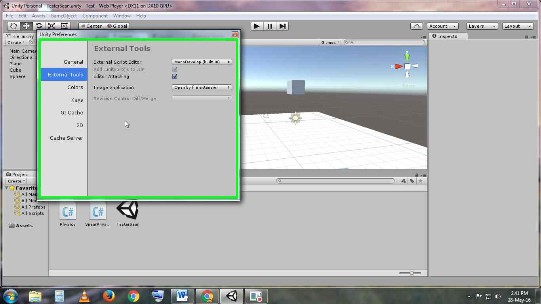Viewport: 541px width, 304px height.
Task: Click the Project panel search field
Action: (335, 181)
